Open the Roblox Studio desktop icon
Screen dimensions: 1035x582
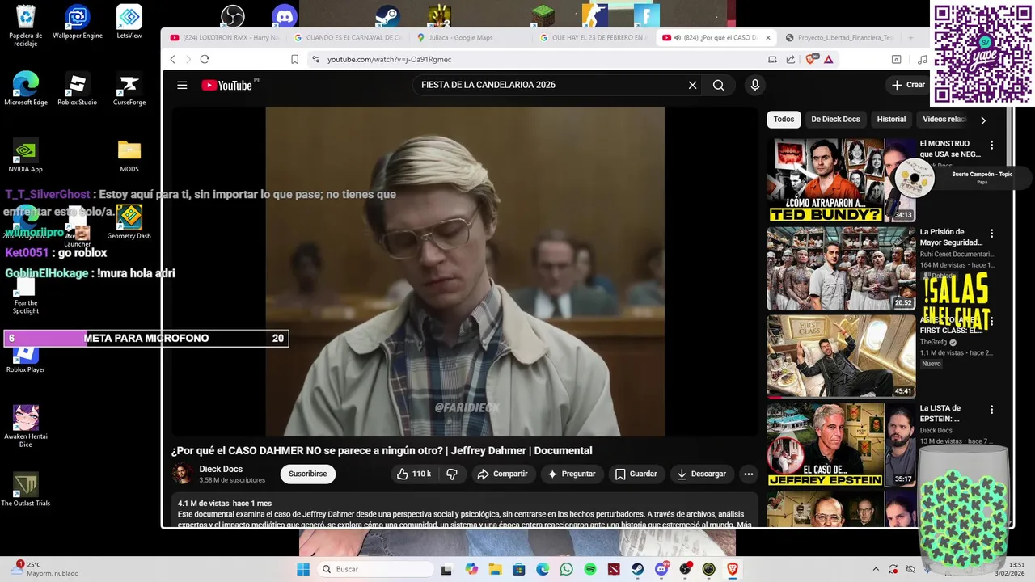pos(78,89)
